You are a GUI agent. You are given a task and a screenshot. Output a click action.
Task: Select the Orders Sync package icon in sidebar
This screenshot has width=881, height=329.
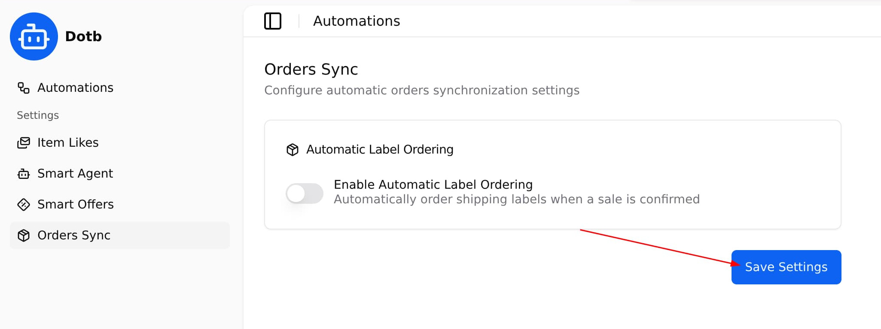point(24,235)
